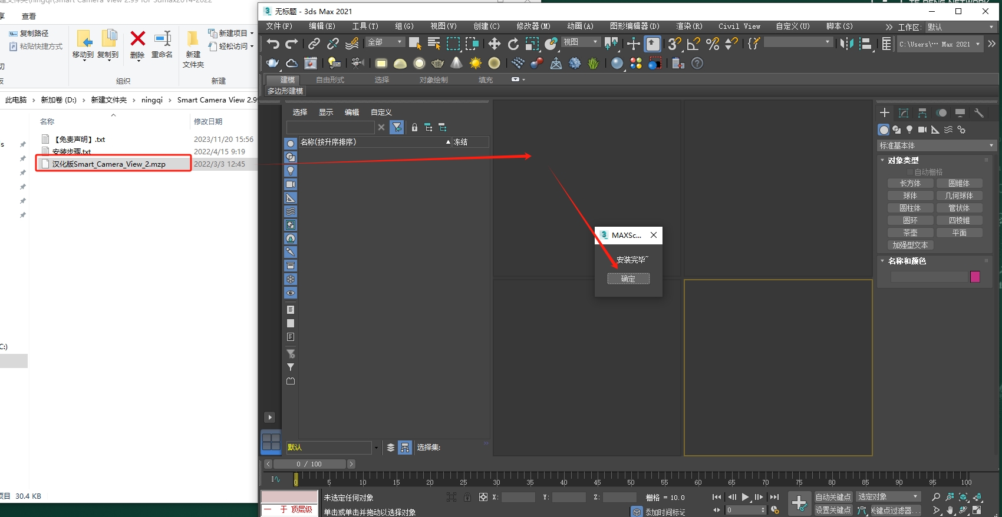Open the 全部 selection filter dropdown
This screenshot has height=517, width=1002.
(x=385, y=42)
